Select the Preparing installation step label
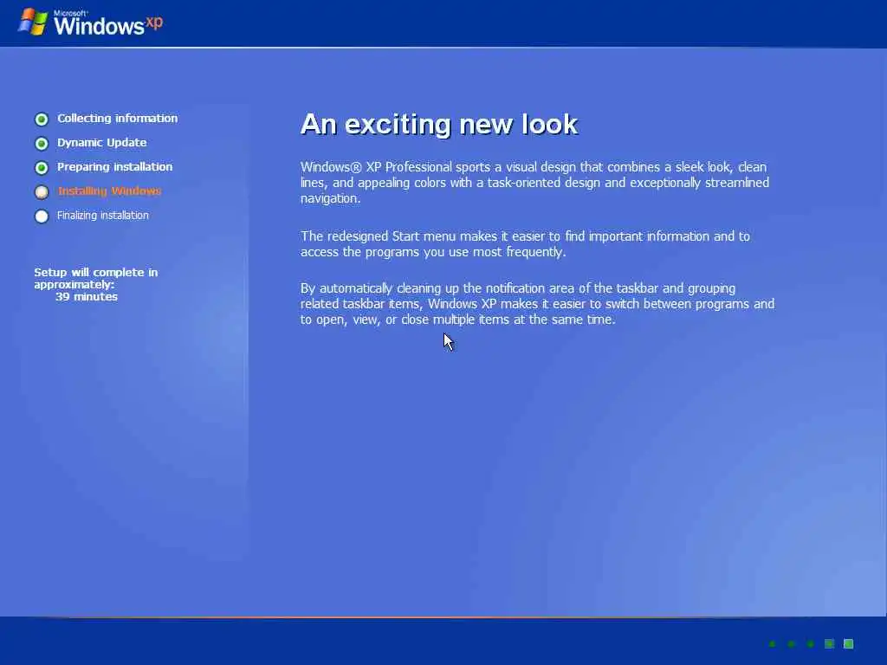 [x=115, y=167]
